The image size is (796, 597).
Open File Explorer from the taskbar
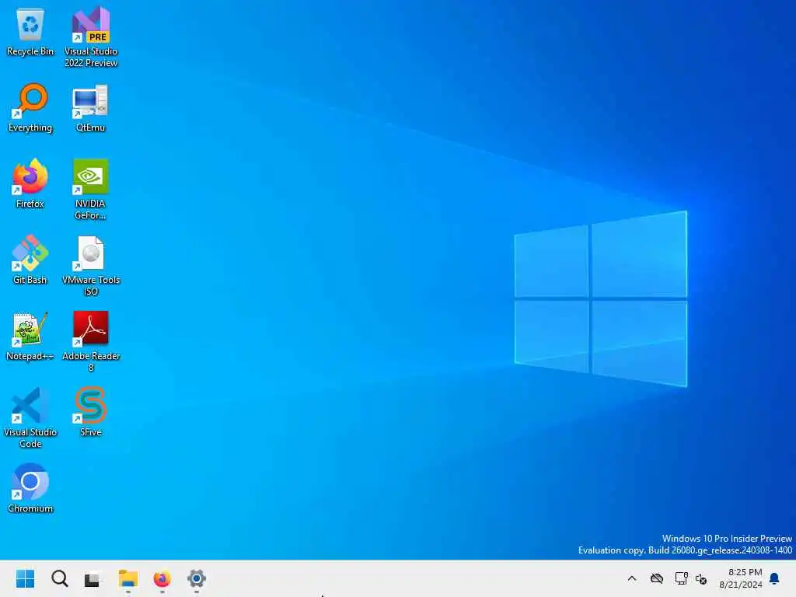(x=128, y=578)
